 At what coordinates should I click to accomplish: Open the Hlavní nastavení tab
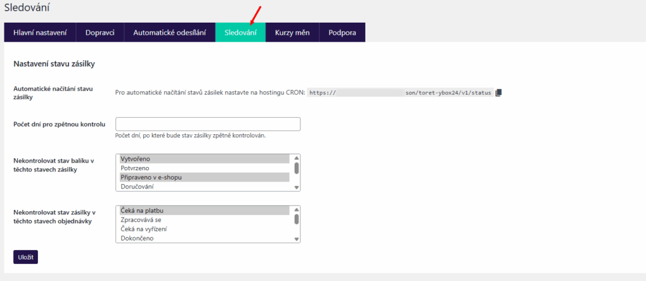click(40, 33)
